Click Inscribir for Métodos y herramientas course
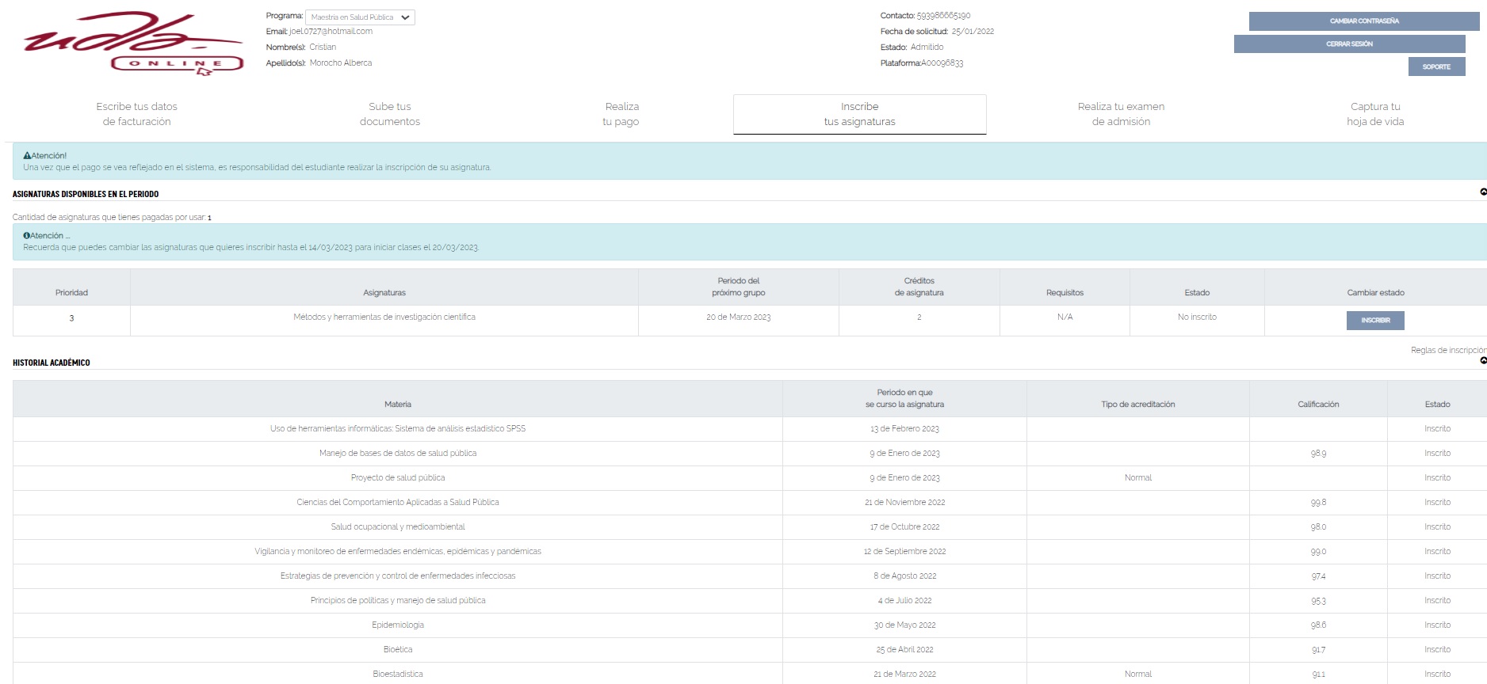The width and height of the screenshot is (1487, 684). [1374, 321]
